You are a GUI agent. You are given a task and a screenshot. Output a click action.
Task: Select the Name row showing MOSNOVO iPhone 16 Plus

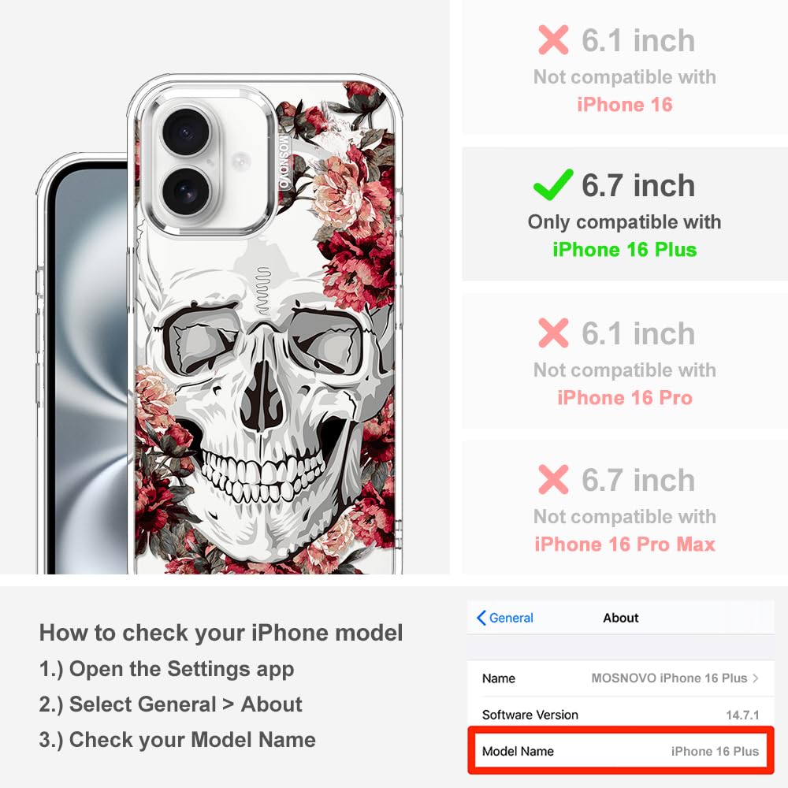pyautogui.click(x=621, y=678)
